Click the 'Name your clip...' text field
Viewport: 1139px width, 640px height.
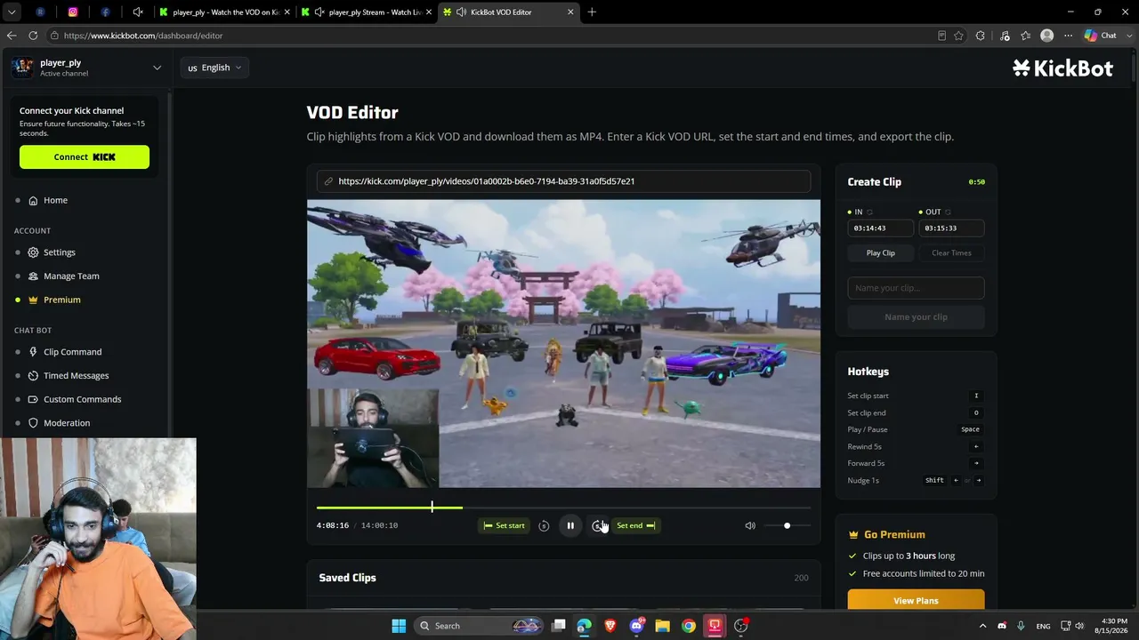coord(916,288)
